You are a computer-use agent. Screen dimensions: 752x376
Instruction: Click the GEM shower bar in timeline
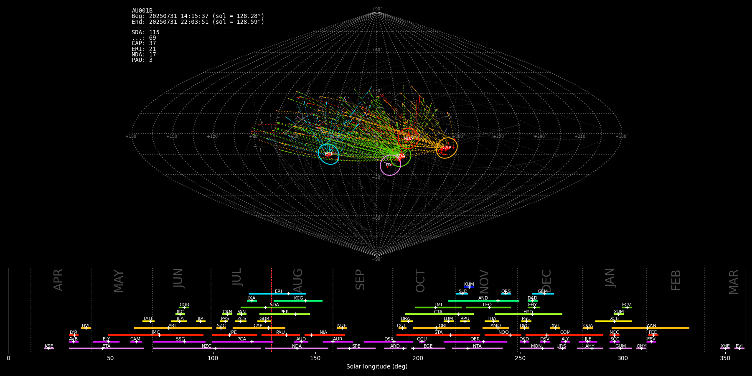click(543, 294)
